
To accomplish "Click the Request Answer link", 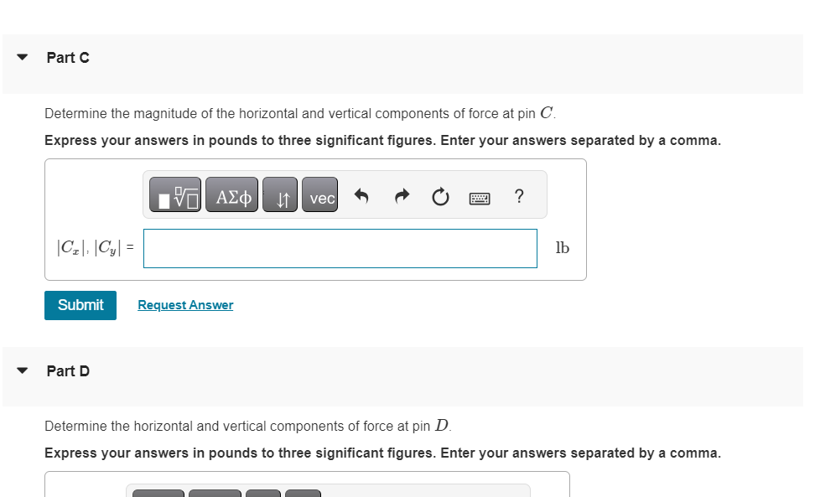I will click(x=185, y=305).
